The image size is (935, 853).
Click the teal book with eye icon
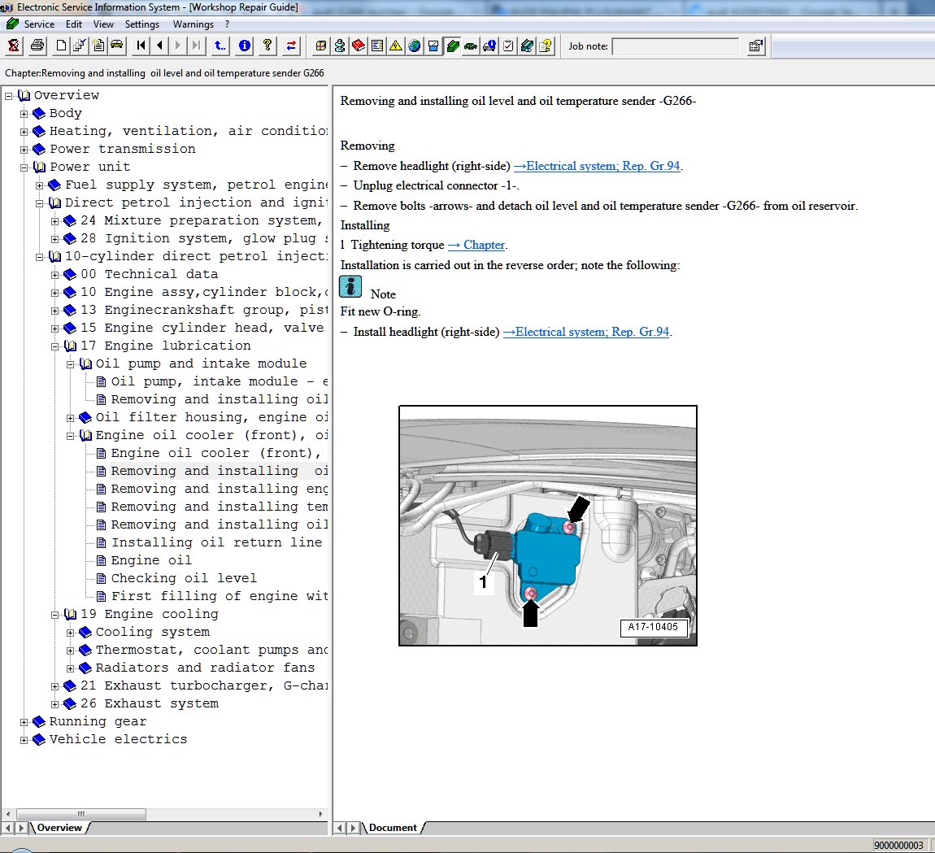click(x=527, y=46)
